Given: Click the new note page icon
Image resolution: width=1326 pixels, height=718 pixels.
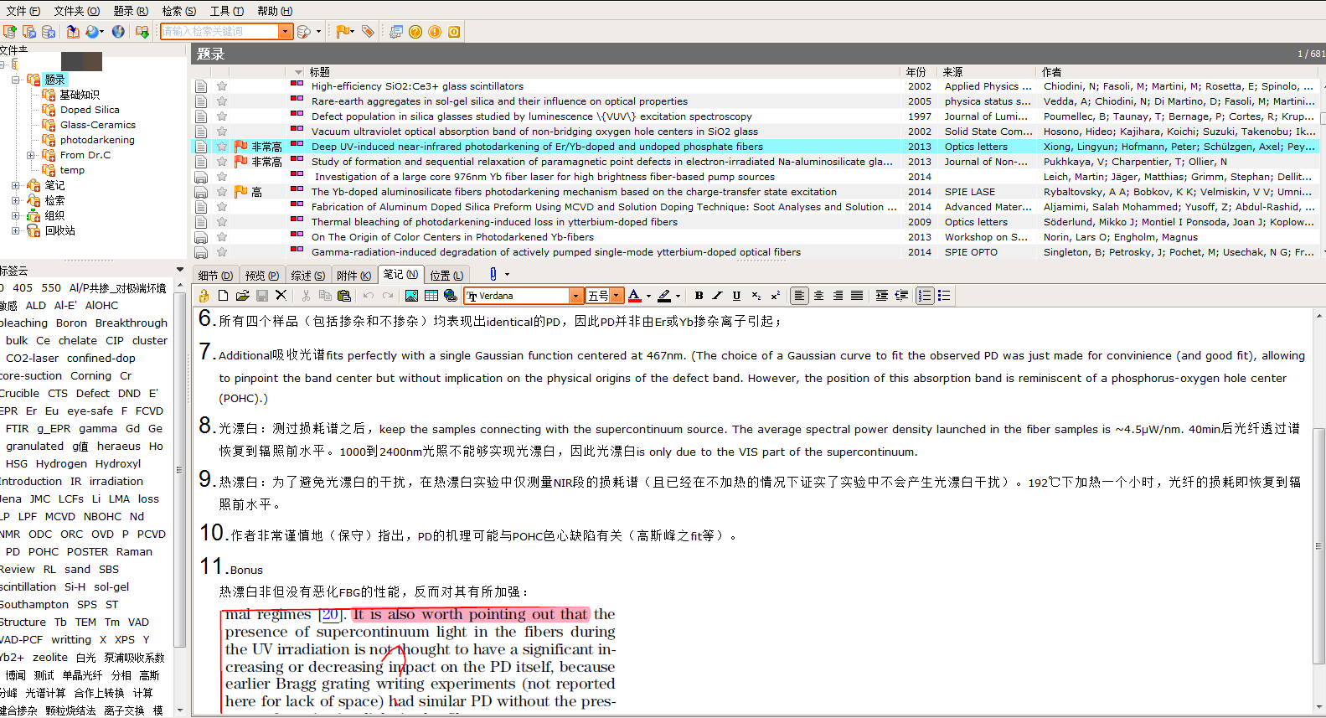Looking at the screenshot, I should [x=223, y=296].
